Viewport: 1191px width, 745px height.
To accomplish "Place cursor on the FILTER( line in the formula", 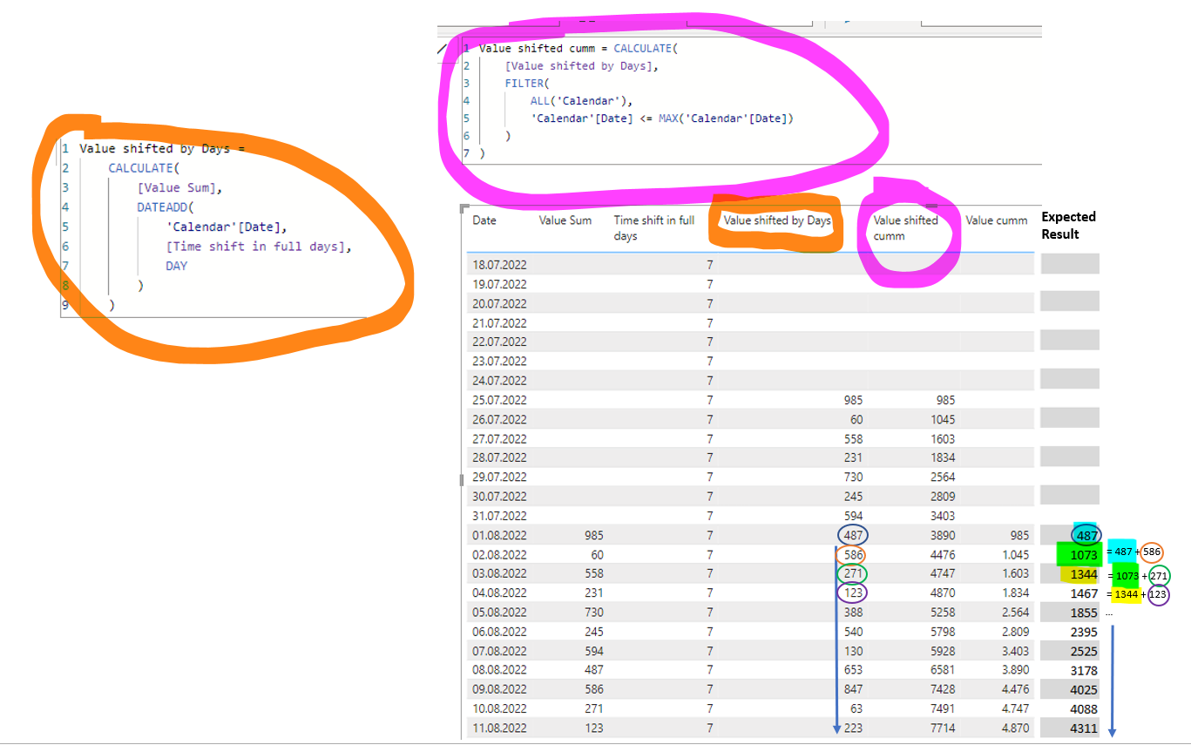I will point(527,83).
